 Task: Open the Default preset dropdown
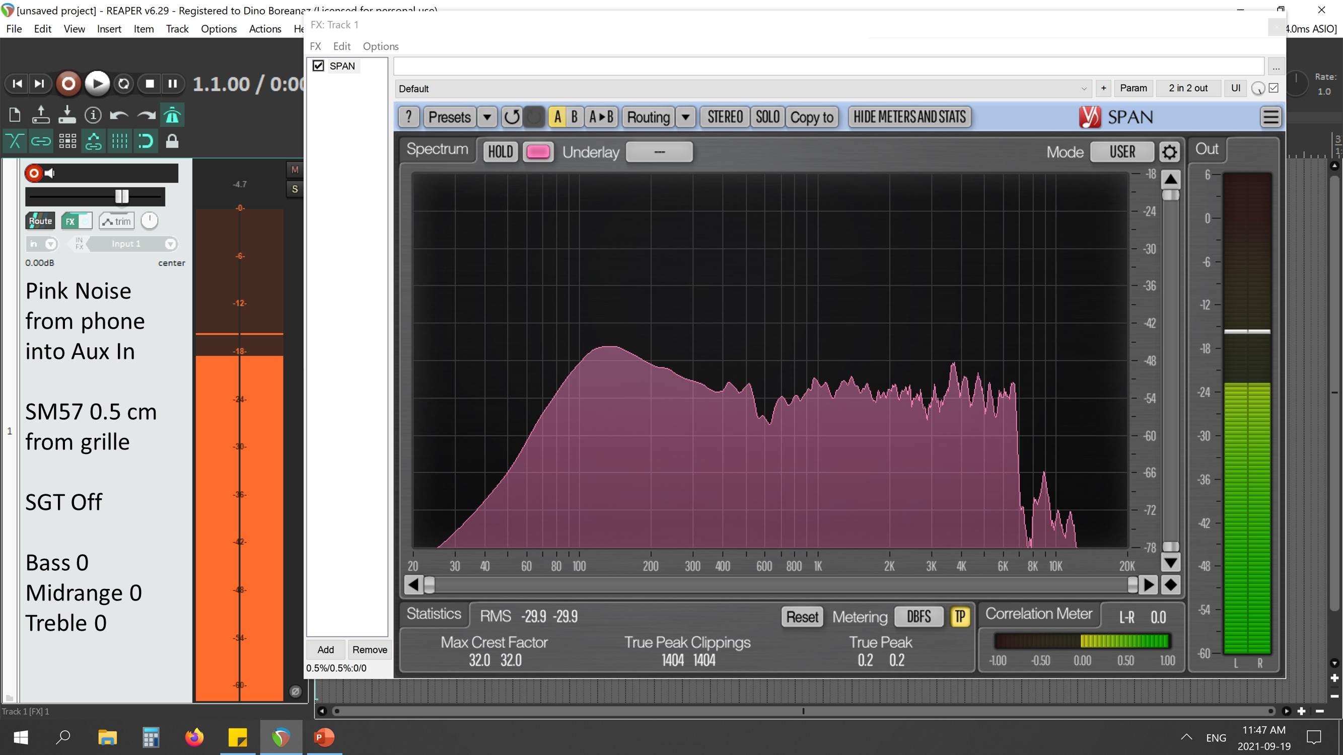pyautogui.click(x=744, y=89)
